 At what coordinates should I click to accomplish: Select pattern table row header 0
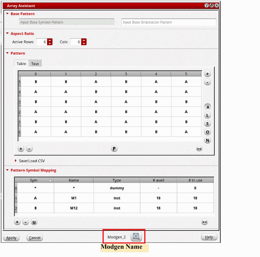[20, 132]
